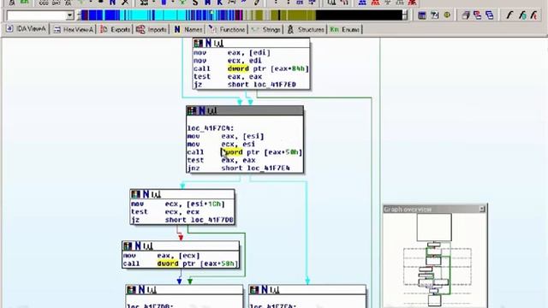Click the window-like toolbar icon next to calculator
This screenshot has height=308, width=548.
pos(434,15)
